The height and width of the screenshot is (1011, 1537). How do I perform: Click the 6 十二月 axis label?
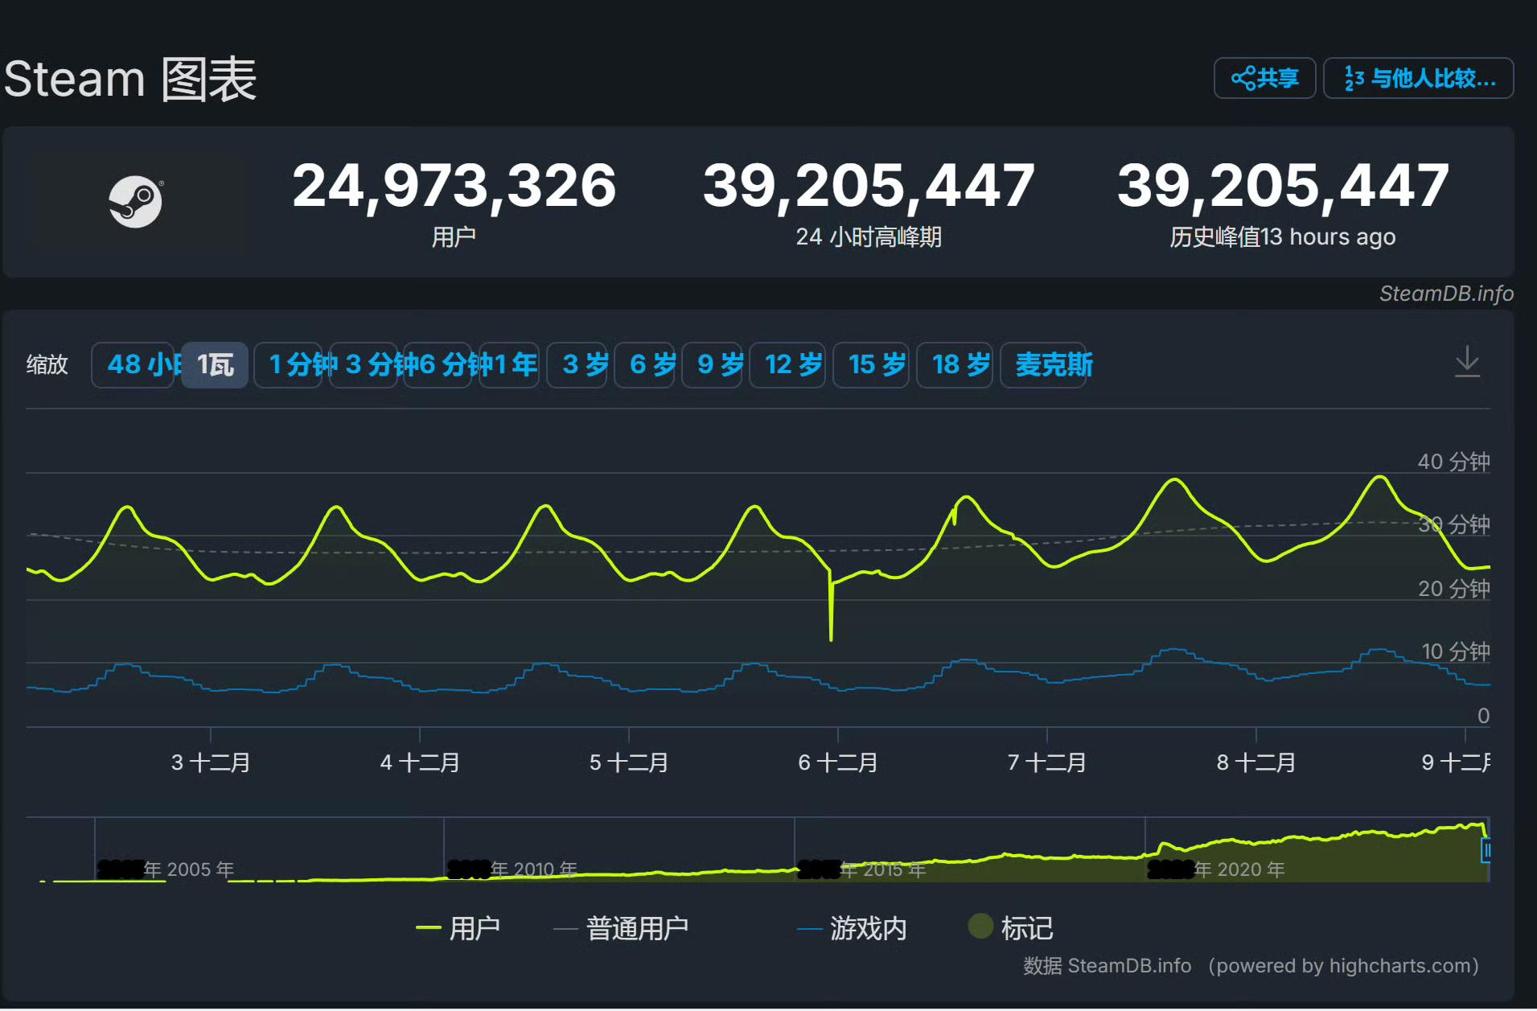[x=837, y=762]
